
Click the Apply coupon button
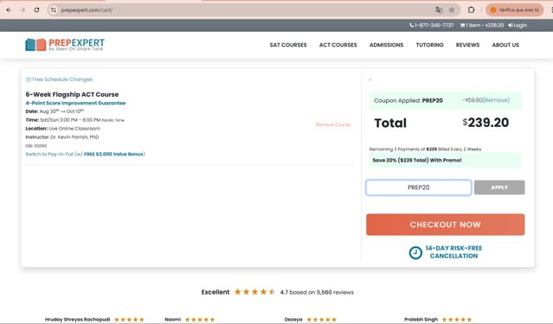499,187
